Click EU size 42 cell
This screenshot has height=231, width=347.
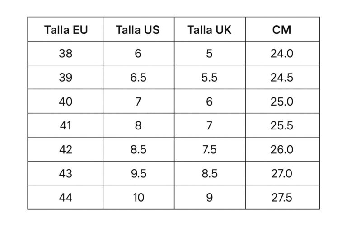[66, 149]
